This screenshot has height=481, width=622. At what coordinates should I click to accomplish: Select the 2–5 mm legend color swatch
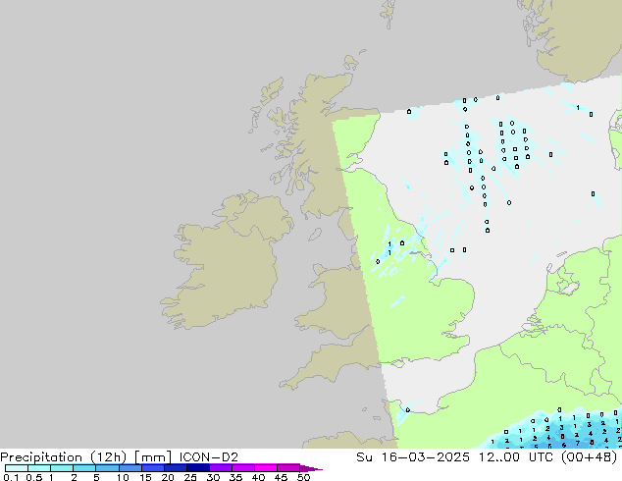[x=84, y=468]
